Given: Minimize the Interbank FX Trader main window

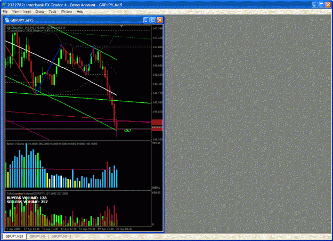Looking at the screenshot, I should coord(315,5).
